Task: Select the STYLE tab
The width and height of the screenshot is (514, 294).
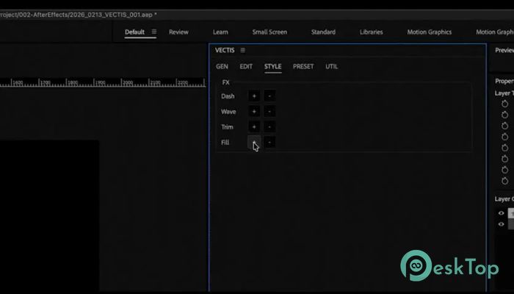Action: point(272,66)
